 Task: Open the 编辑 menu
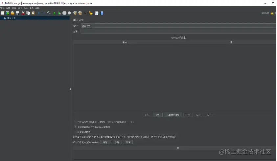(8, 8)
